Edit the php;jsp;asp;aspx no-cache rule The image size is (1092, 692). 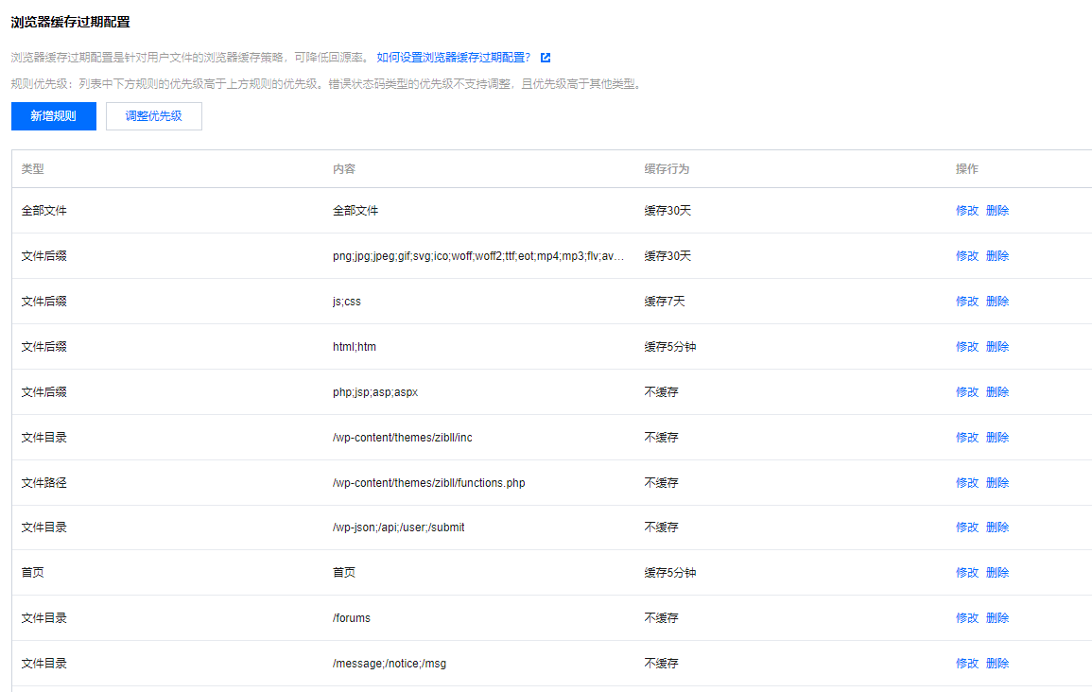coord(967,391)
